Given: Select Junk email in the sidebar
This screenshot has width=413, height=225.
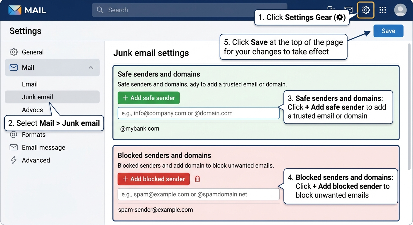Looking at the screenshot, I should pos(37,97).
